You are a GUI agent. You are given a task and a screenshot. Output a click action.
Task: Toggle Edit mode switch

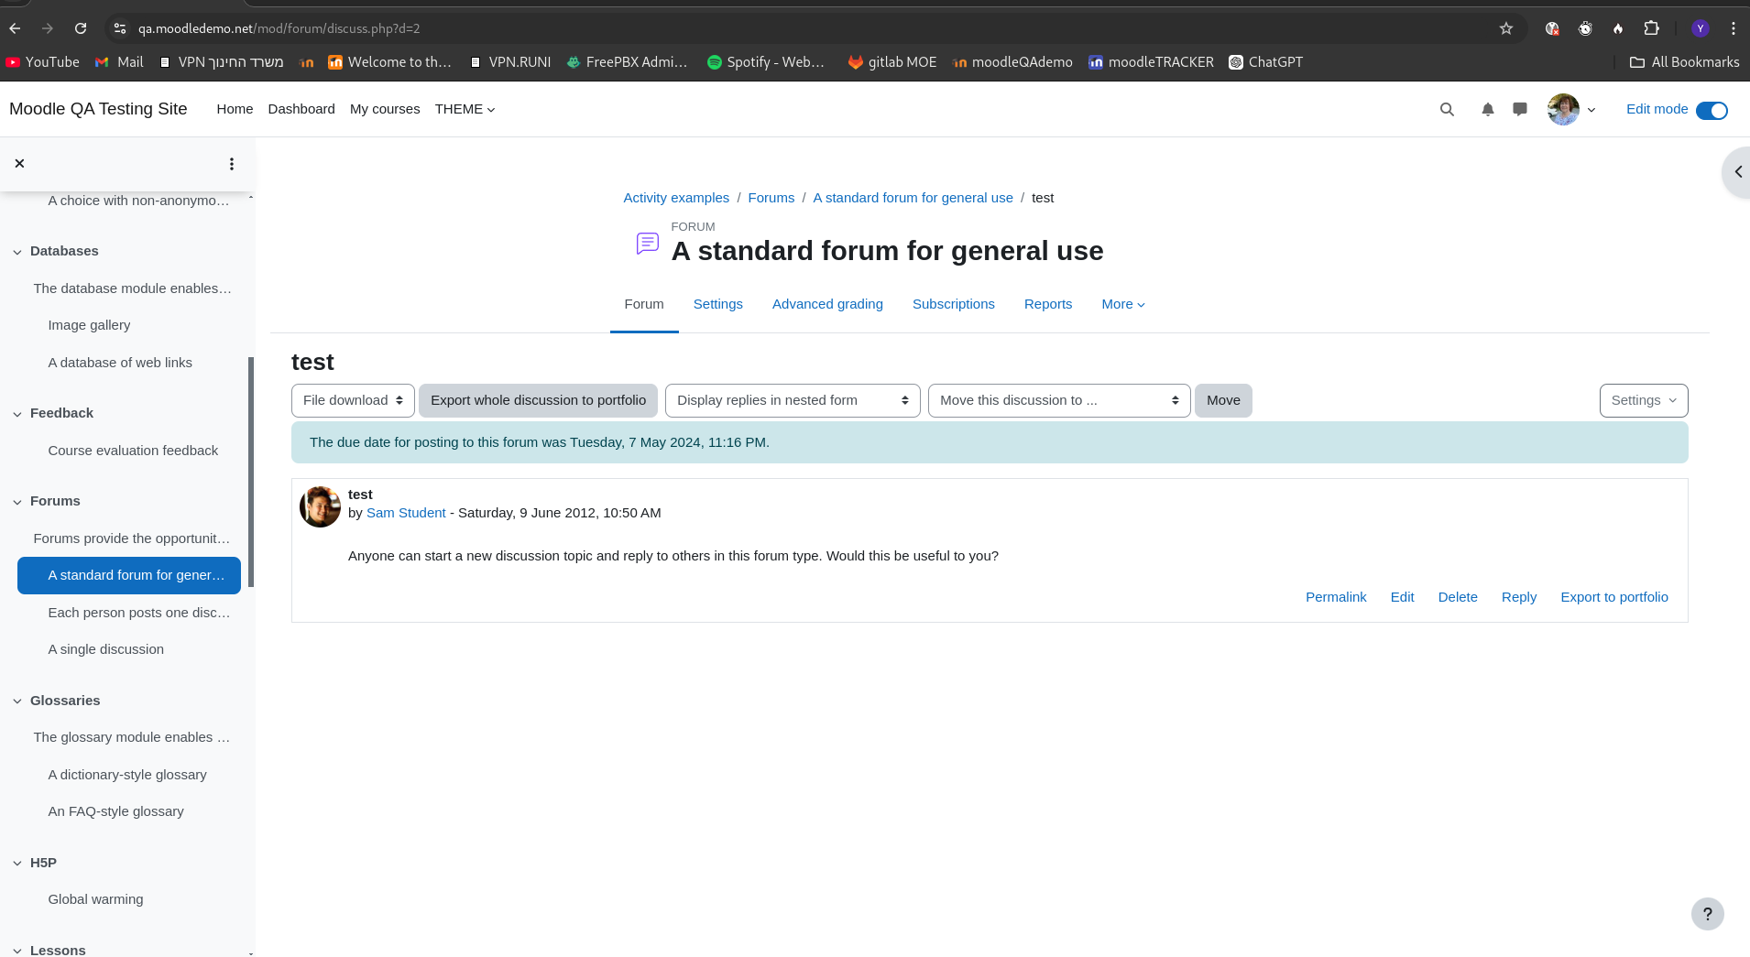[1712, 111]
